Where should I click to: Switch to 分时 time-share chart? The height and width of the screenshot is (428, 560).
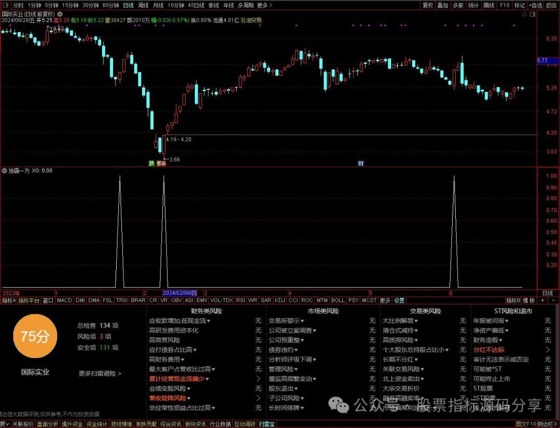tap(18, 5)
